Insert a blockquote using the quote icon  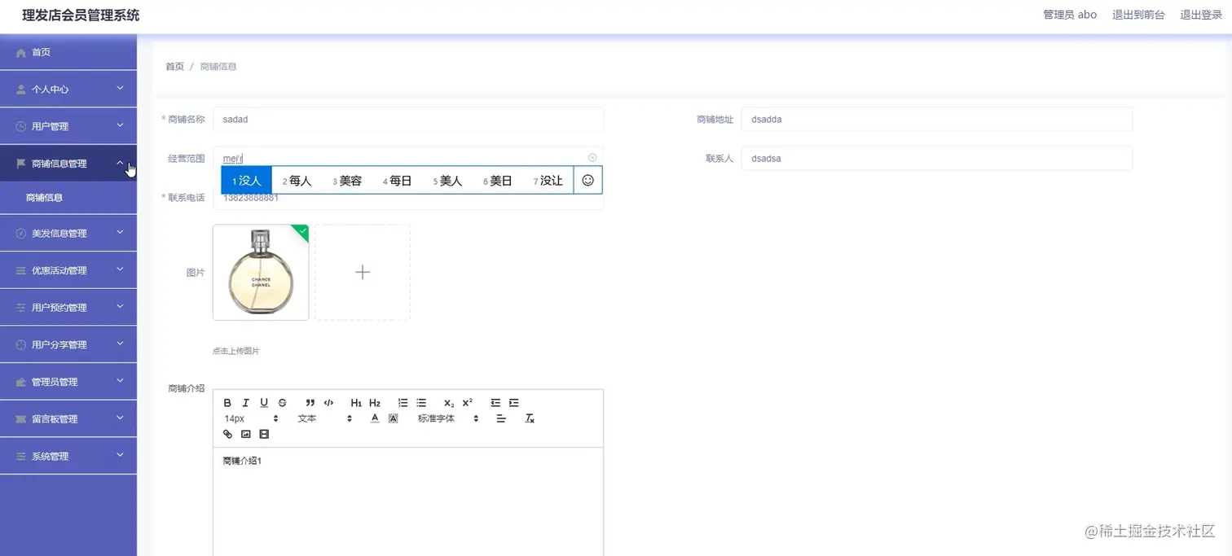tap(310, 403)
